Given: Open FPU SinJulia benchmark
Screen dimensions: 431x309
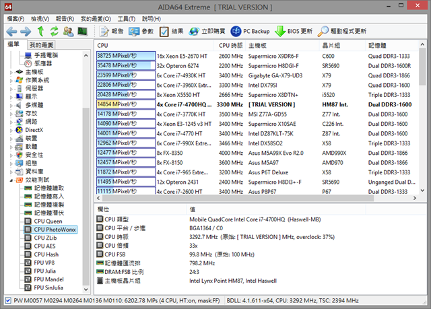Looking at the screenshot, I should click(48, 287).
